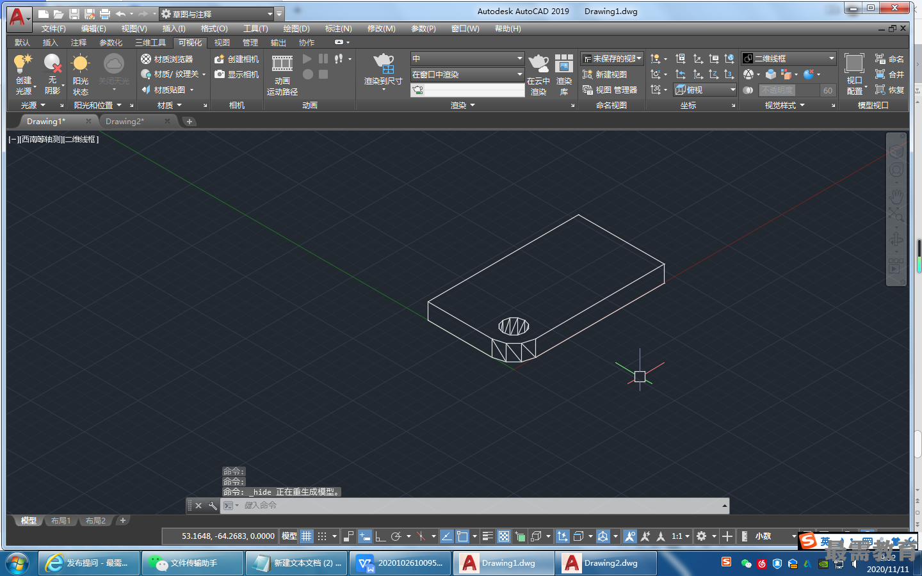The image size is (922, 576).
Task: Click the 新建视图 new view button
Action: pos(605,74)
